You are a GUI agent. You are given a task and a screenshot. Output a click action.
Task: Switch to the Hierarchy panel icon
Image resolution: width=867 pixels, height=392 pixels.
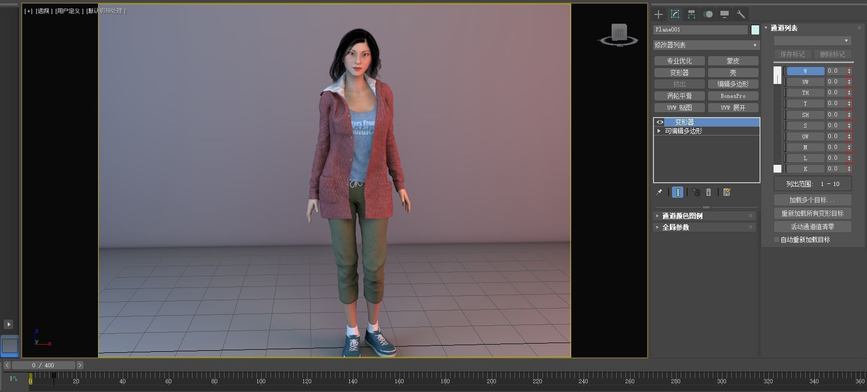tap(692, 14)
